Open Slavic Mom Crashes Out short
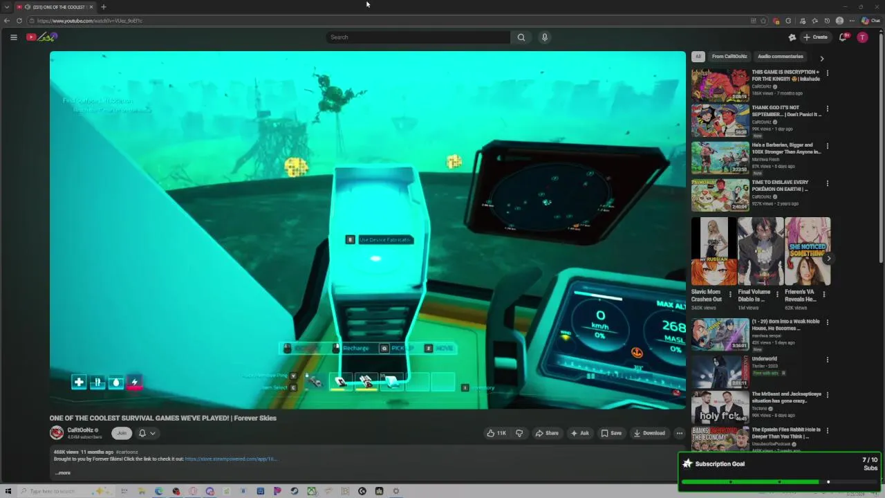Viewport: 885px width, 498px height. click(x=714, y=251)
